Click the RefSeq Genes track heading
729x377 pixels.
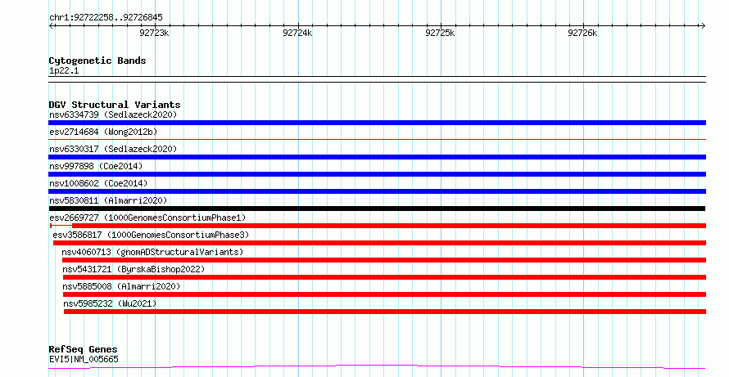point(83,350)
